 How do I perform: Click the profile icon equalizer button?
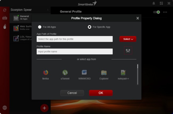click(128, 50)
